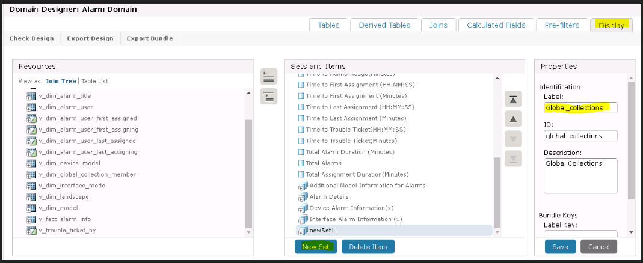Image resolution: width=643 pixels, height=263 pixels.
Task: Move selected item down one position
Action: point(512,139)
